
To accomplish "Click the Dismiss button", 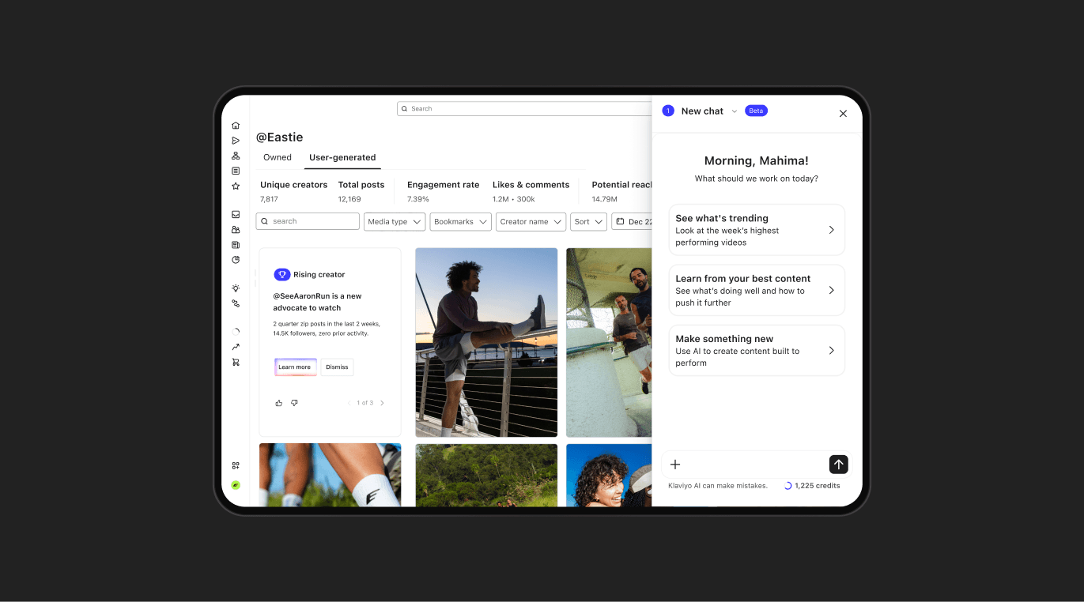I will [337, 367].
